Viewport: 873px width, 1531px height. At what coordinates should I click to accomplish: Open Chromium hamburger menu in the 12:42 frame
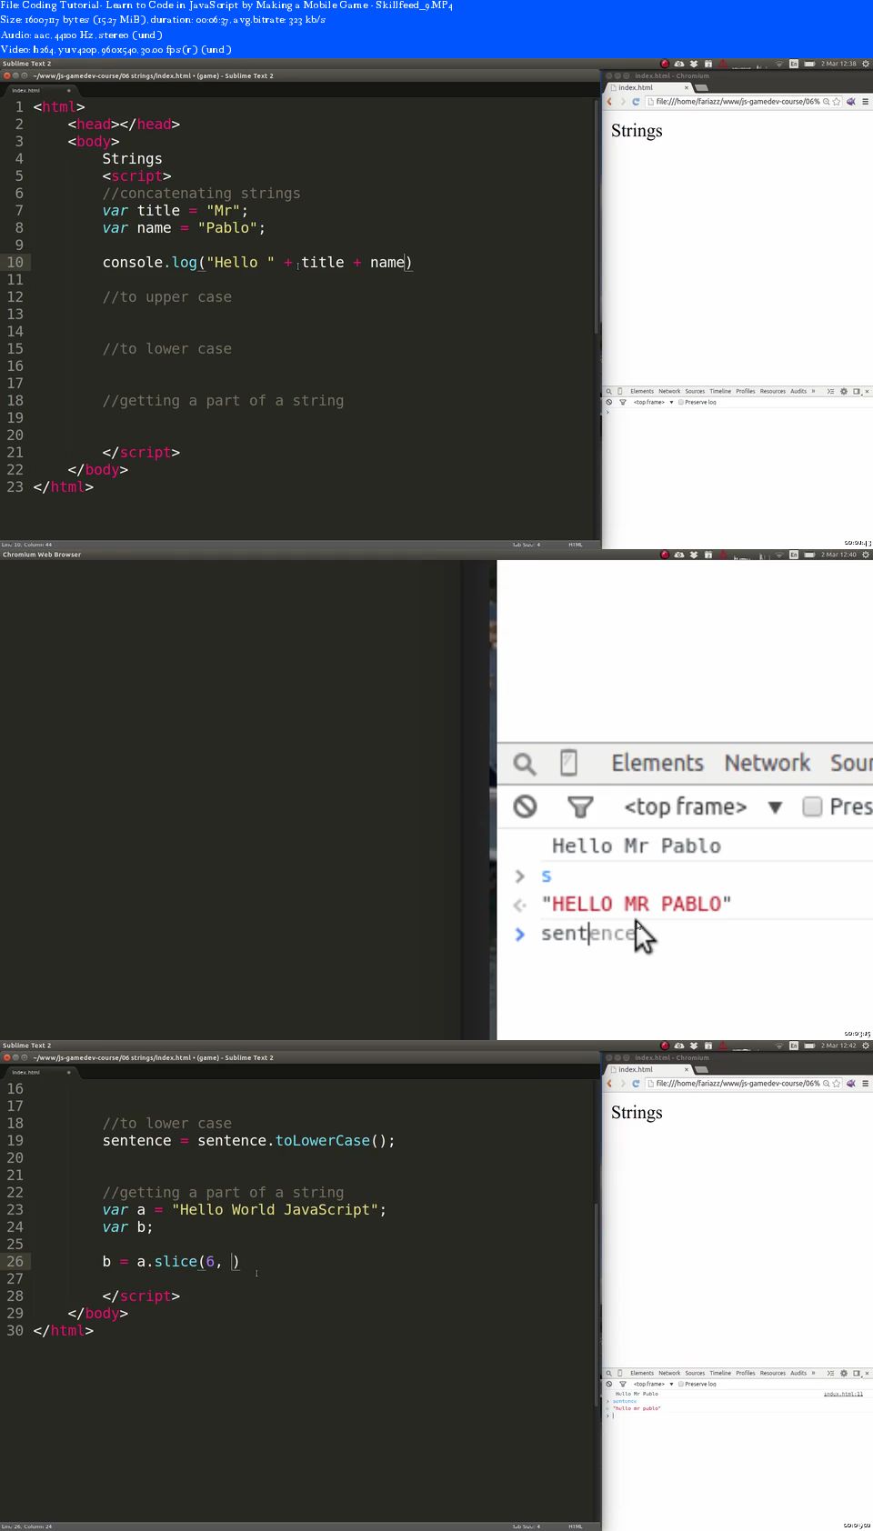coord(865,1084)
